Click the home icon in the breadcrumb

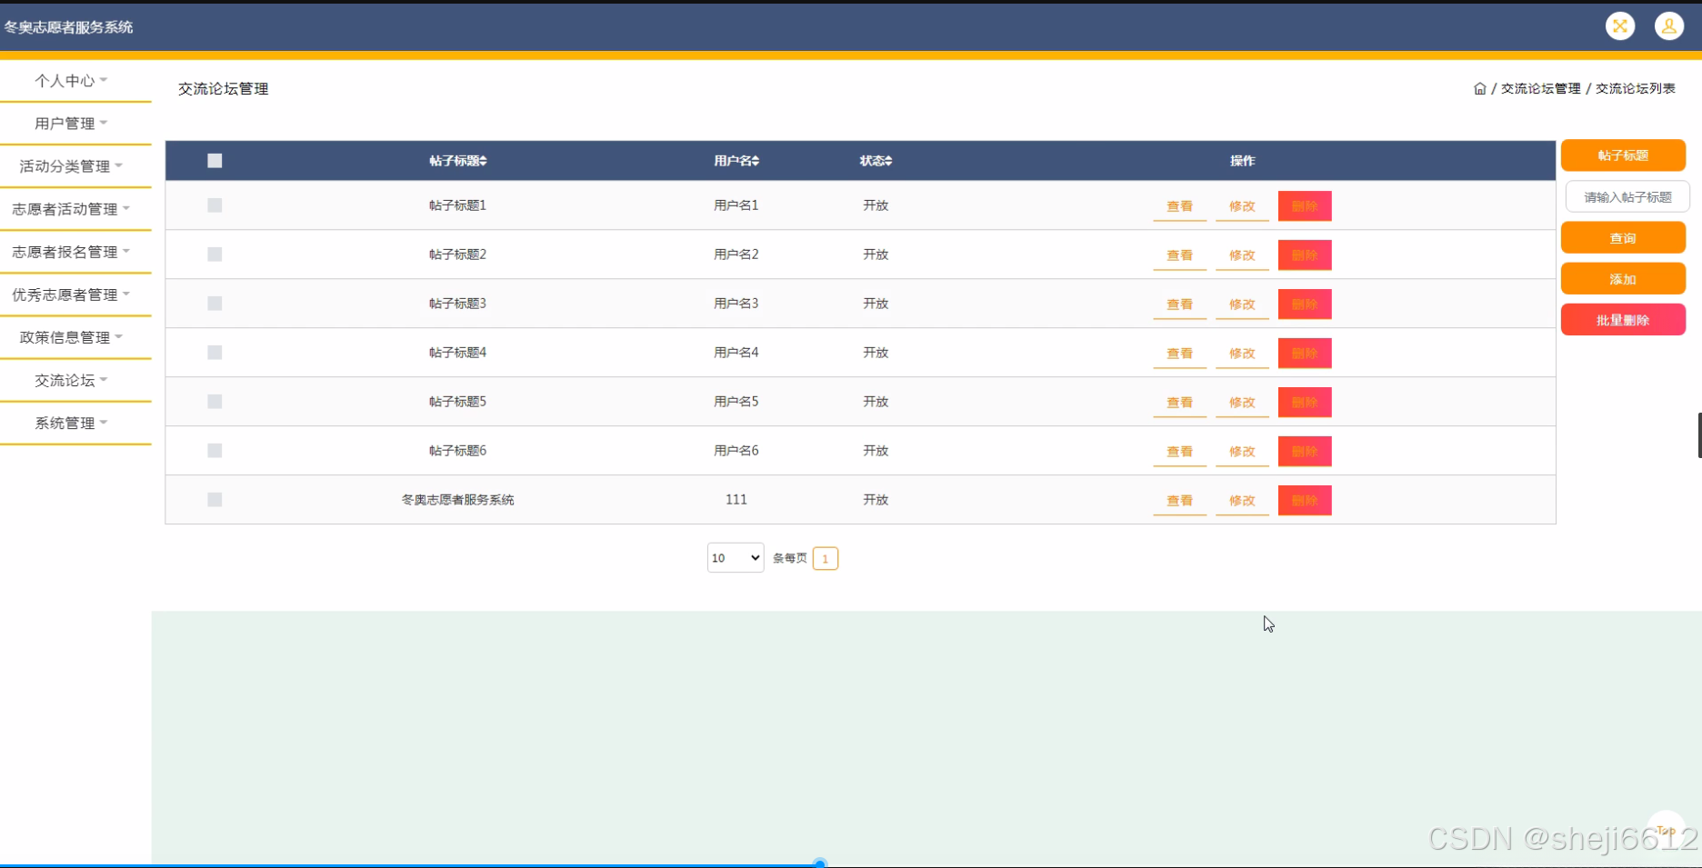click(1479, 88)
